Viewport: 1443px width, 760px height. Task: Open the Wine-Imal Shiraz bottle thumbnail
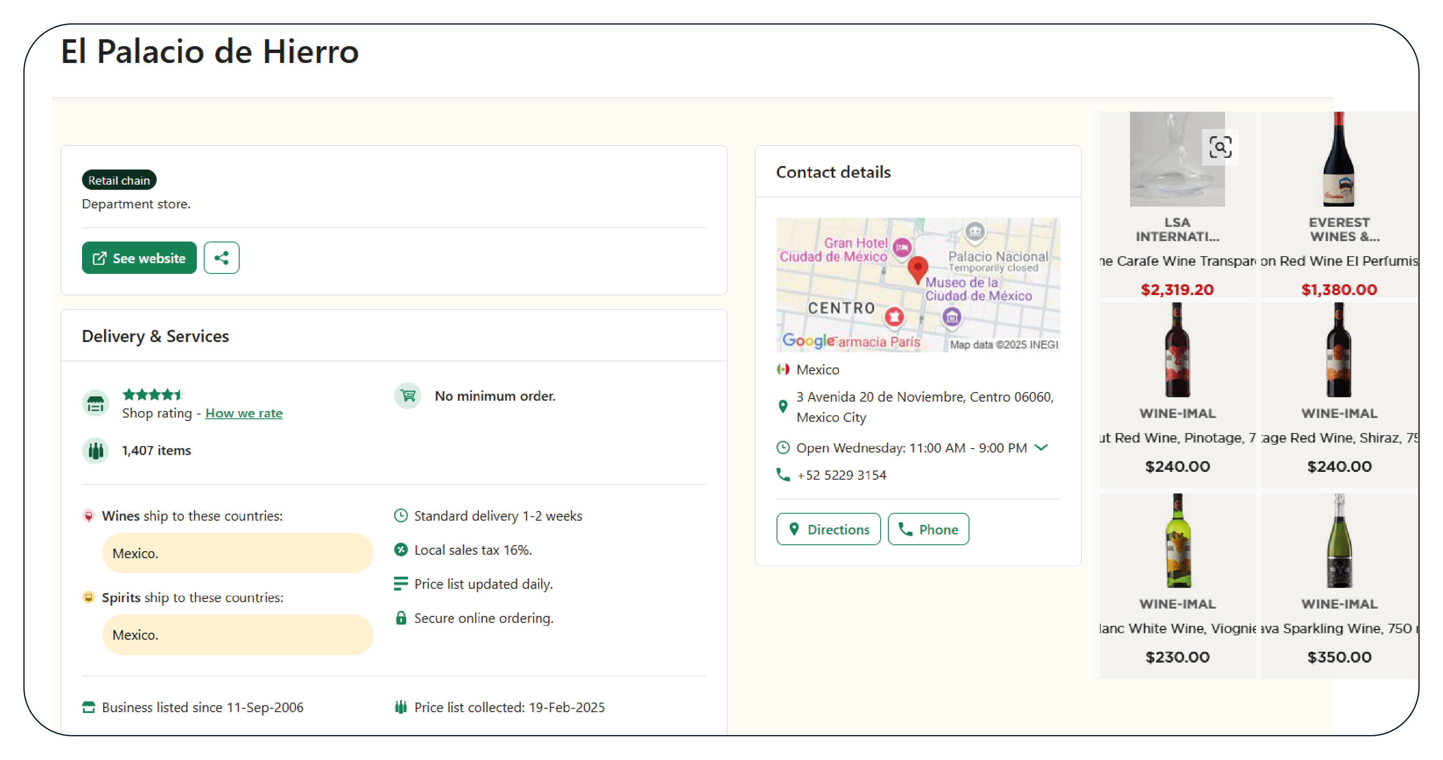click(1339, 350)
